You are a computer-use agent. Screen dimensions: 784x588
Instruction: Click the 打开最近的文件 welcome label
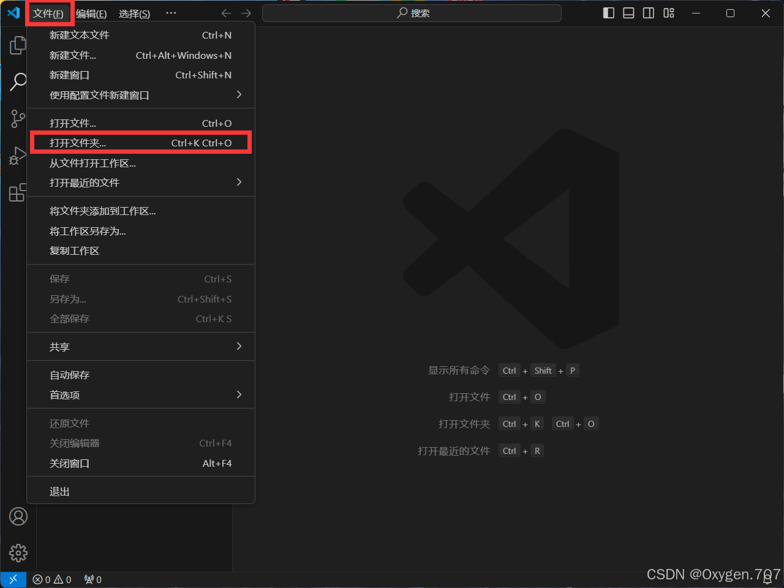(454, 451)
